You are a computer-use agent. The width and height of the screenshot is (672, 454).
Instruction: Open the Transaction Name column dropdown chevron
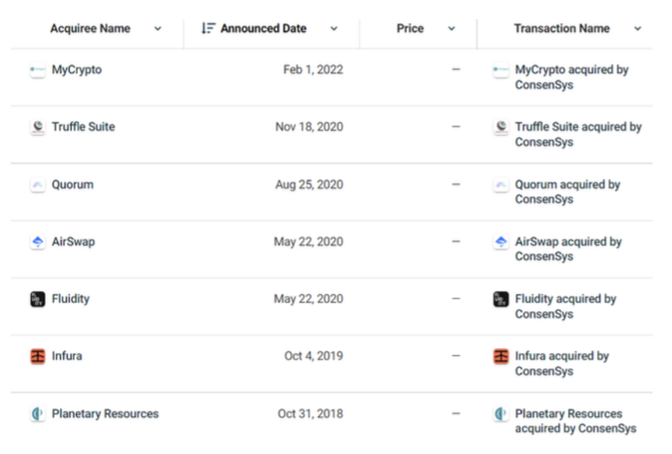click(x=638, y=28)
